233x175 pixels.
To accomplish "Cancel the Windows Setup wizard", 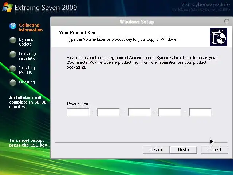I will point(214,150).
